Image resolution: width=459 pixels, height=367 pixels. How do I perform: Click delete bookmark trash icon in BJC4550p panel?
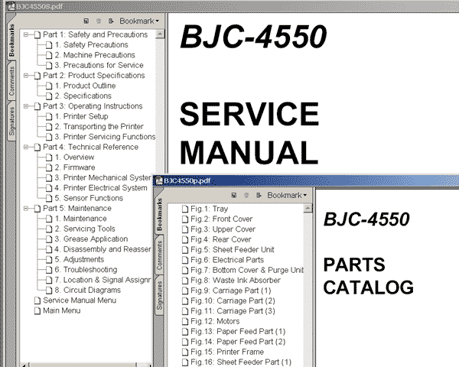point(246,195)
